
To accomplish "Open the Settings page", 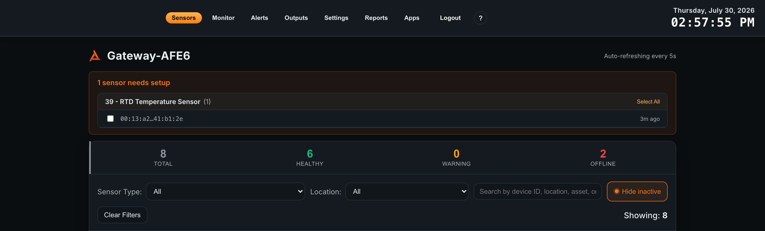I will [336, 18].
